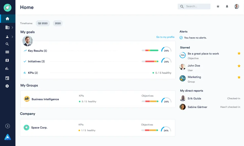Remove star from Marketing group
244x146 pixels.
(239, 77)
